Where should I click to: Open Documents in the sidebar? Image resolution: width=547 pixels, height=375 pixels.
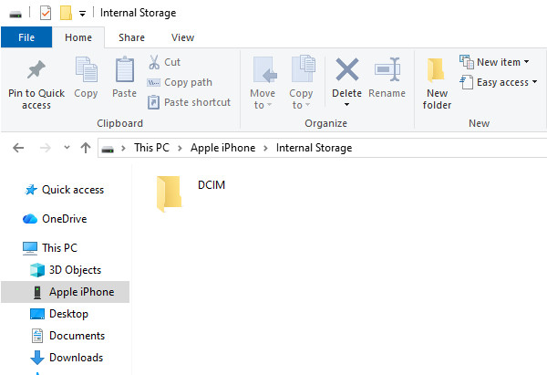click(x=68, y=336)
